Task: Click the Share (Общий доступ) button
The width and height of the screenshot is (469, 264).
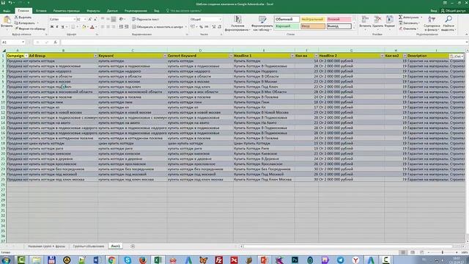Action: point(453,11)
